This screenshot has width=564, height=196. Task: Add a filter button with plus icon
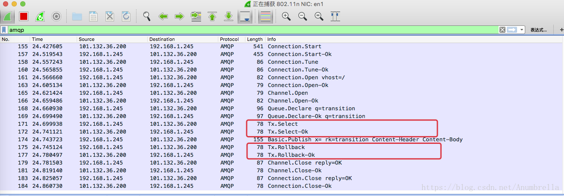pyautogui.click(x=561, y=30)
